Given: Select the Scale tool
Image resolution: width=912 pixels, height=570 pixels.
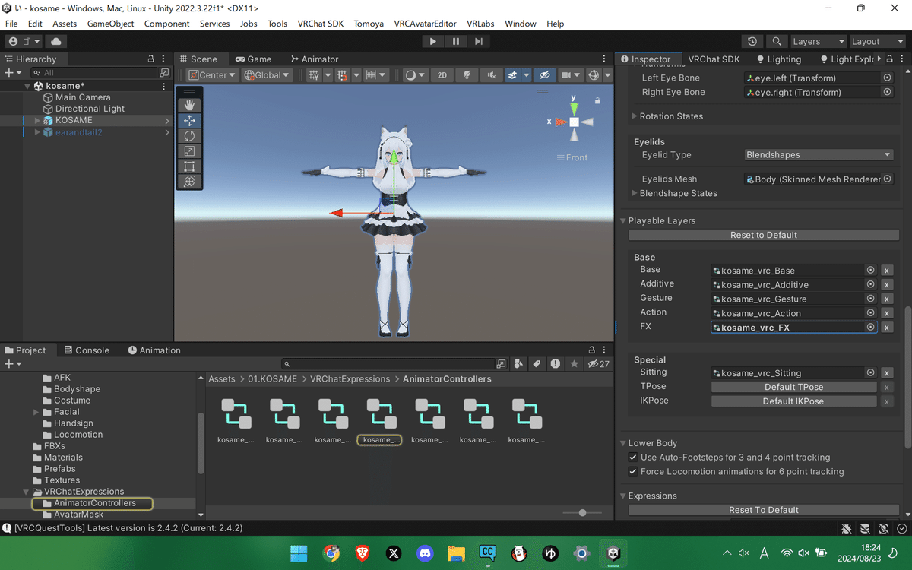Looking at the screenshot, I should coord(189,150).
